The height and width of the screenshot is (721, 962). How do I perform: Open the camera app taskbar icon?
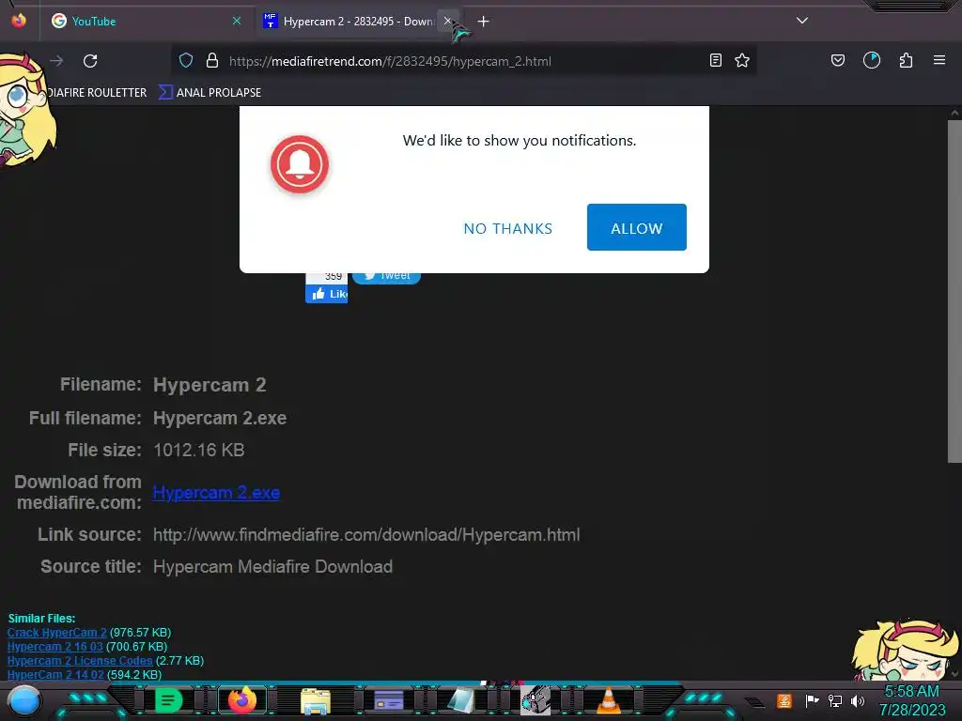535,700
